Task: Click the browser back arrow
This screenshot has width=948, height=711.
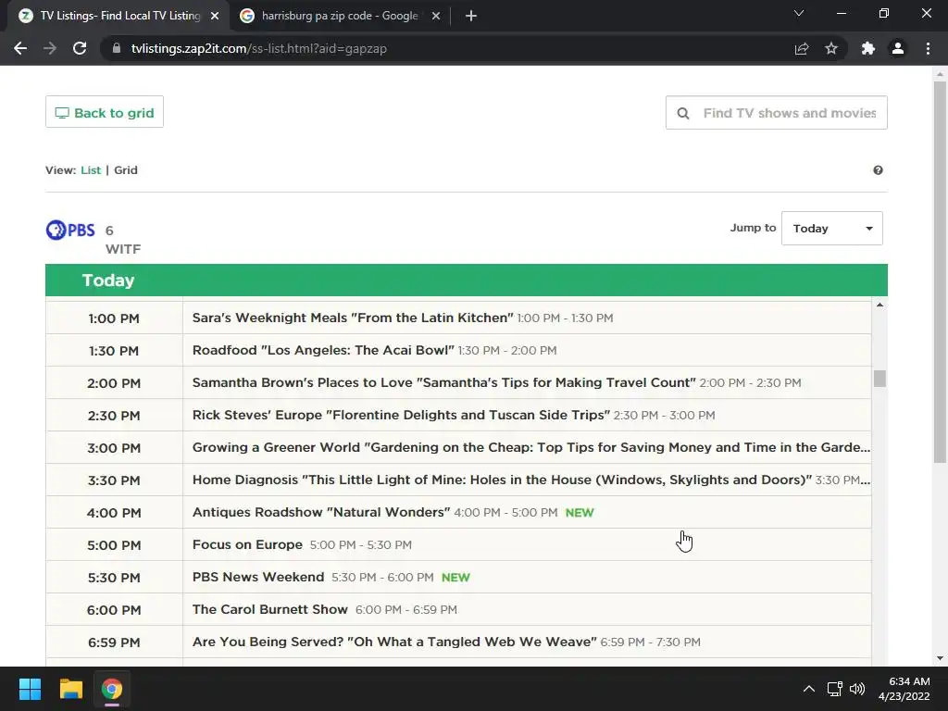Action: [x=20, y=48]
